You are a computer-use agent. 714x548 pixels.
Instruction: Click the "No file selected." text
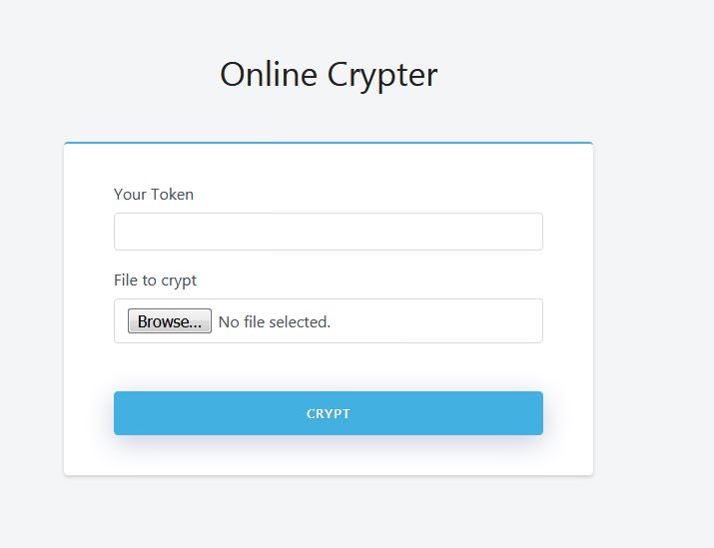(x=274, y=321)
